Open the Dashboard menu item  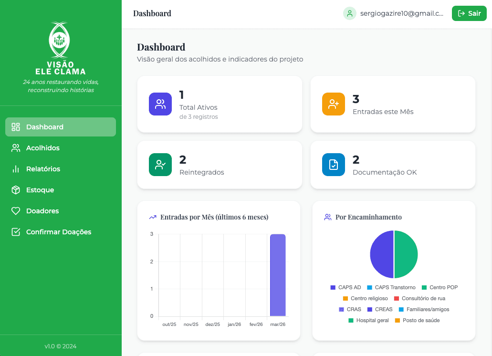pos(61,127)
